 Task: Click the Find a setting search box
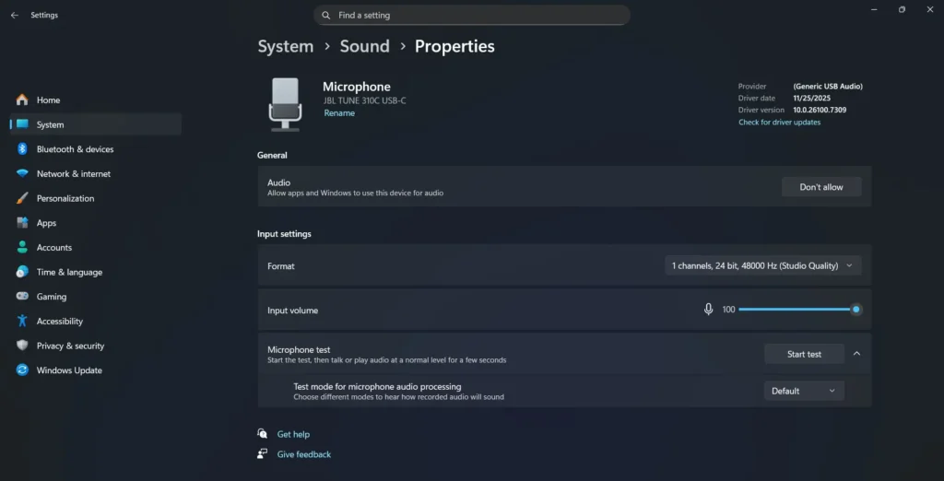tap(472, 15)
